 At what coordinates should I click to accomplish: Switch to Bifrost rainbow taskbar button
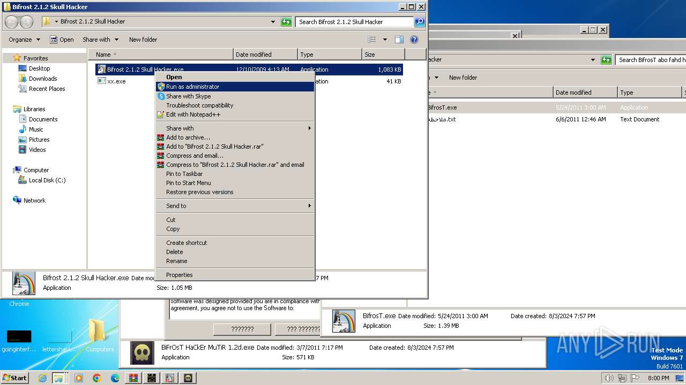[x=170, y=378]
